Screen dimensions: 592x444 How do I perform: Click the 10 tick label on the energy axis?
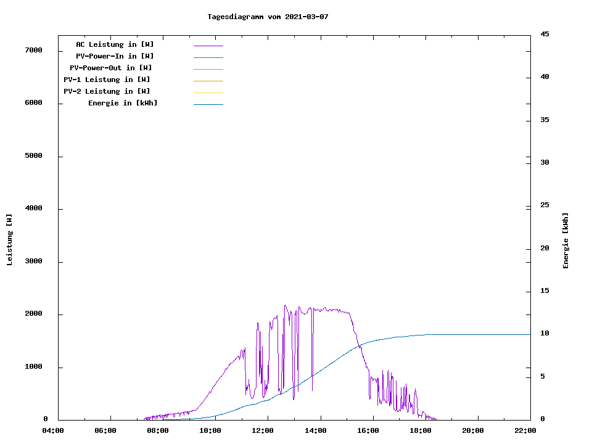tap(545, 334)
